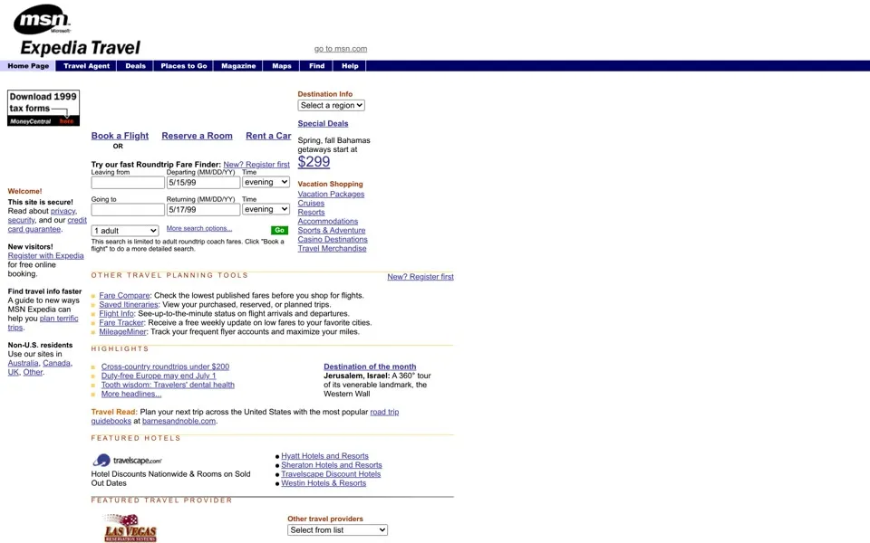Select the Find tab
The height and width of the screenshot is (543, 870).
coord(317,66)
